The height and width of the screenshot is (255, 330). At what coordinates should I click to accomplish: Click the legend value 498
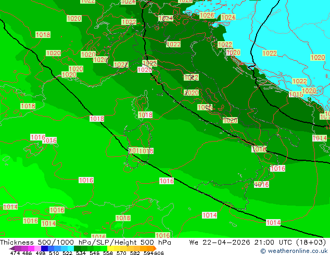coord(41,253)
